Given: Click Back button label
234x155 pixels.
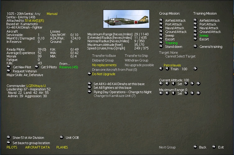Looking at the screenshot, I should pos(203,147).
